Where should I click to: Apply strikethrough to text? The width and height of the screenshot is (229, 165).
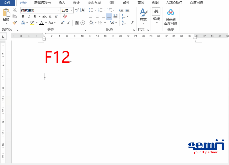(44, 16)
